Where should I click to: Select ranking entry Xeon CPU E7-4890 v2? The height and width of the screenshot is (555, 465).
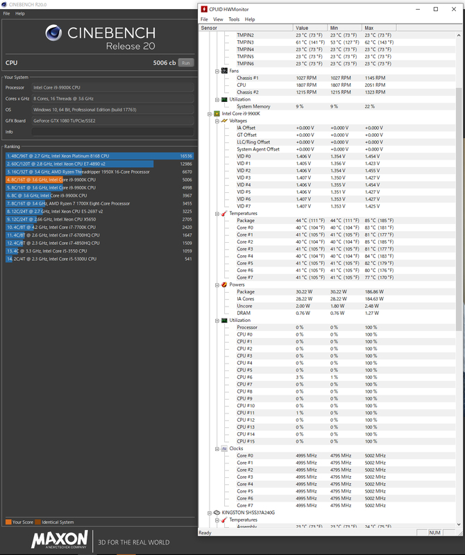coord(99,164)
